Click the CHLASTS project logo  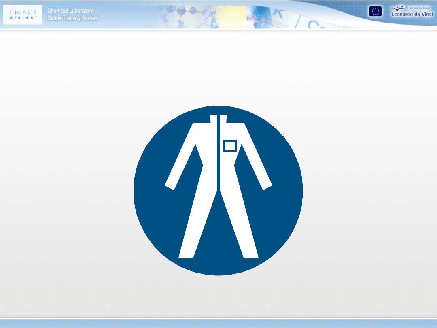23,15
